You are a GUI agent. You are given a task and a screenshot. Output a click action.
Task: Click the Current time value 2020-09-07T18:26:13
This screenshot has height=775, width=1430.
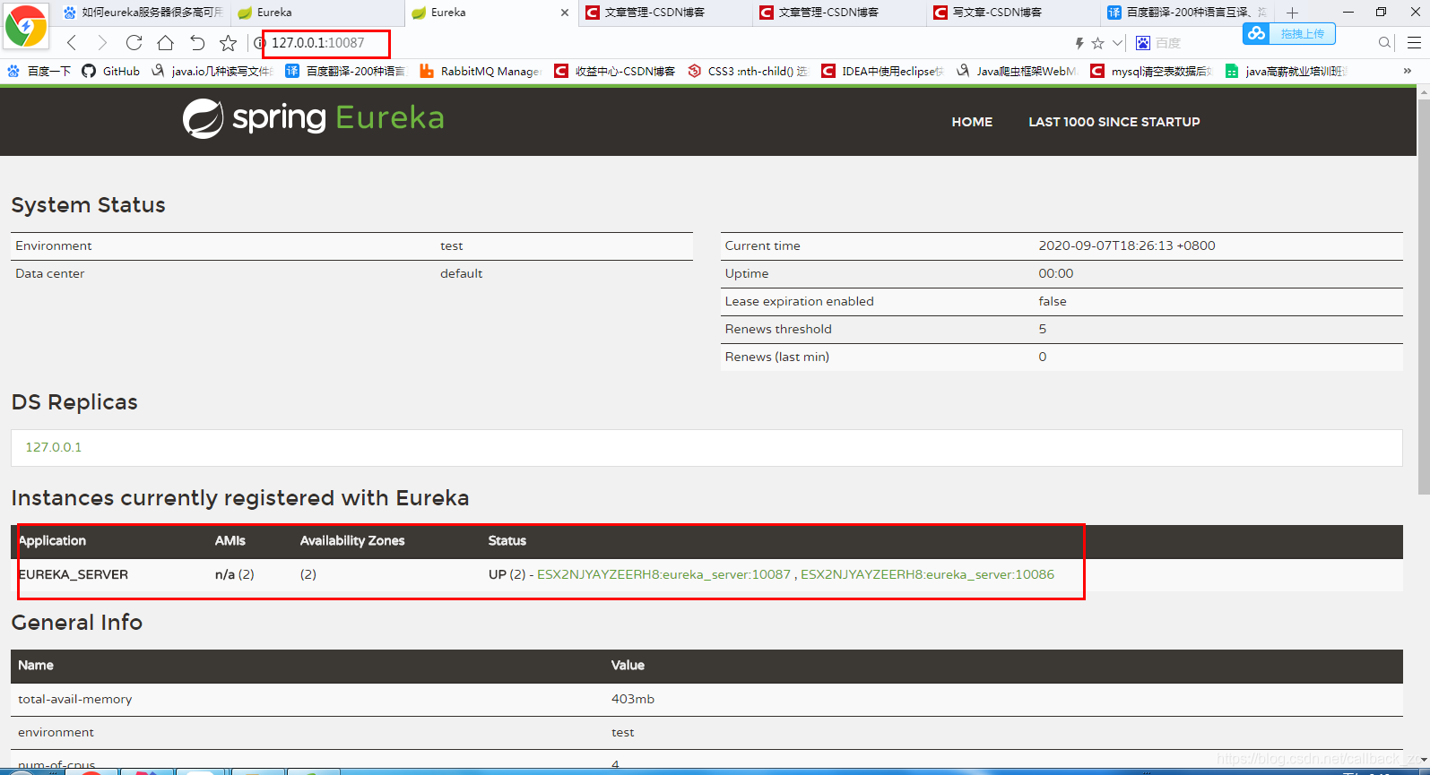click(1127, 245)
